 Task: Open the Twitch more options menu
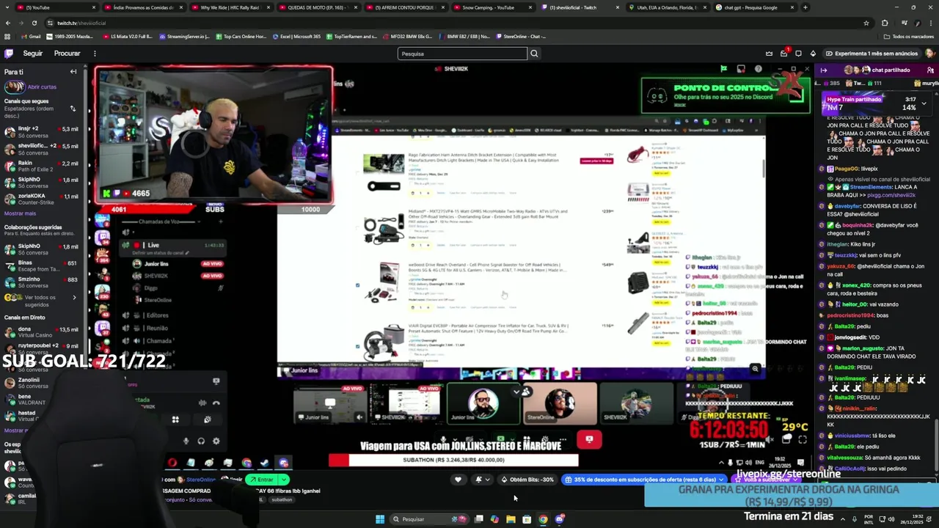pos(95,54)
